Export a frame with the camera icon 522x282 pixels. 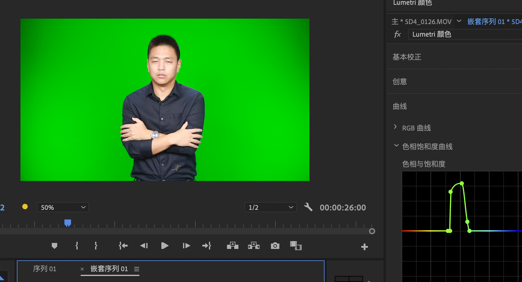[x=275, y=246]
